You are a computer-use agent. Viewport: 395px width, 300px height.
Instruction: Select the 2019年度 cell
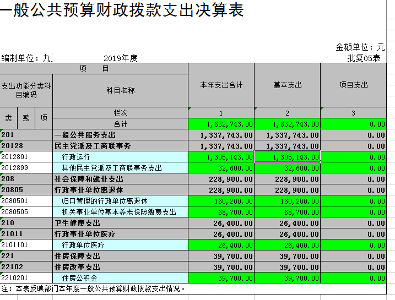(120, 58)
